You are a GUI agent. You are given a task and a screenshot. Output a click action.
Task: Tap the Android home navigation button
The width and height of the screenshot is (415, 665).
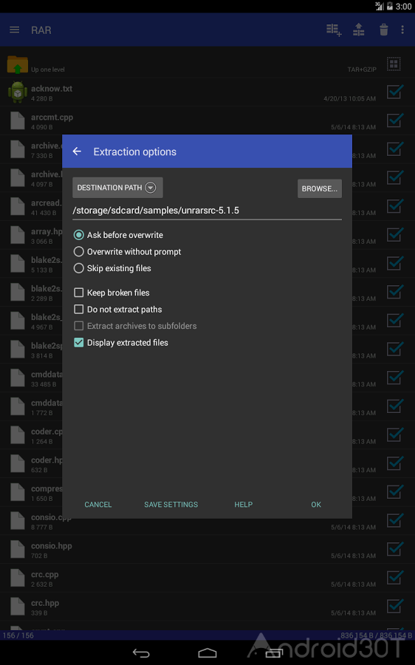click(207, 652)
